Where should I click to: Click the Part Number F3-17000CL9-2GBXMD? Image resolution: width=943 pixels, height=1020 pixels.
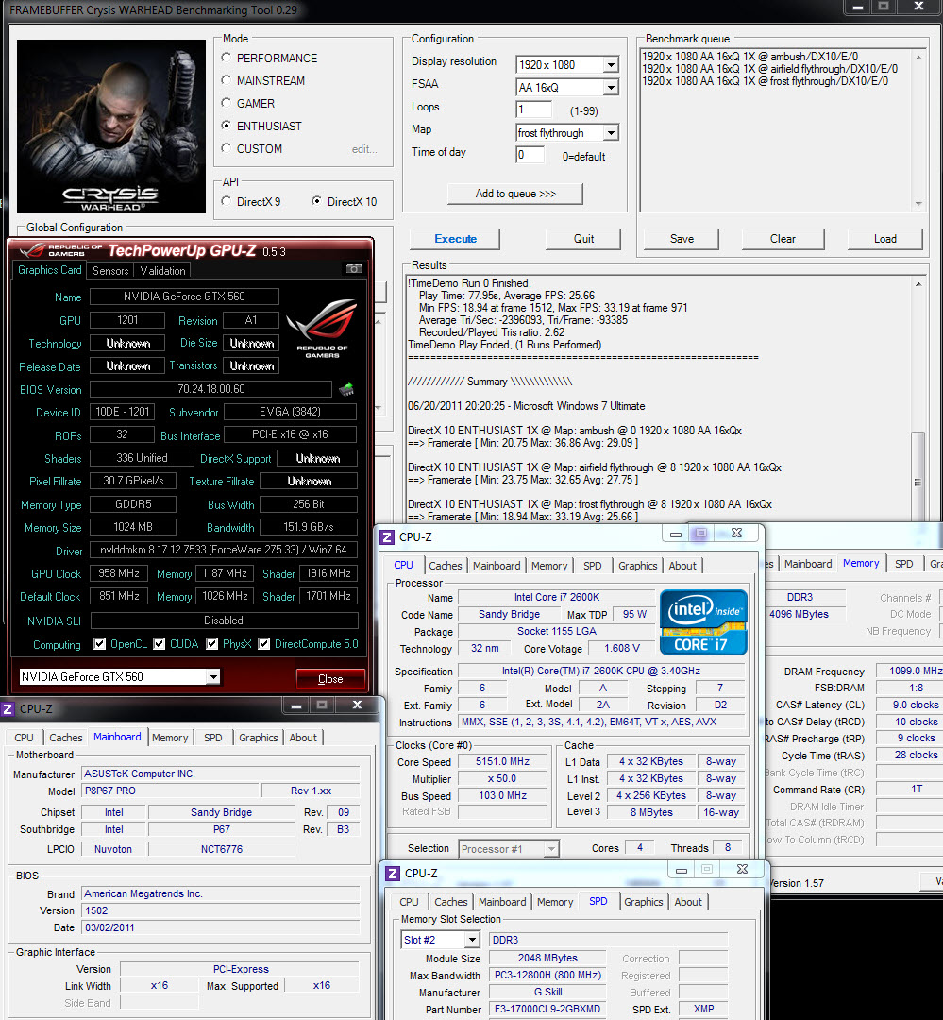[x=547, y=1010]
